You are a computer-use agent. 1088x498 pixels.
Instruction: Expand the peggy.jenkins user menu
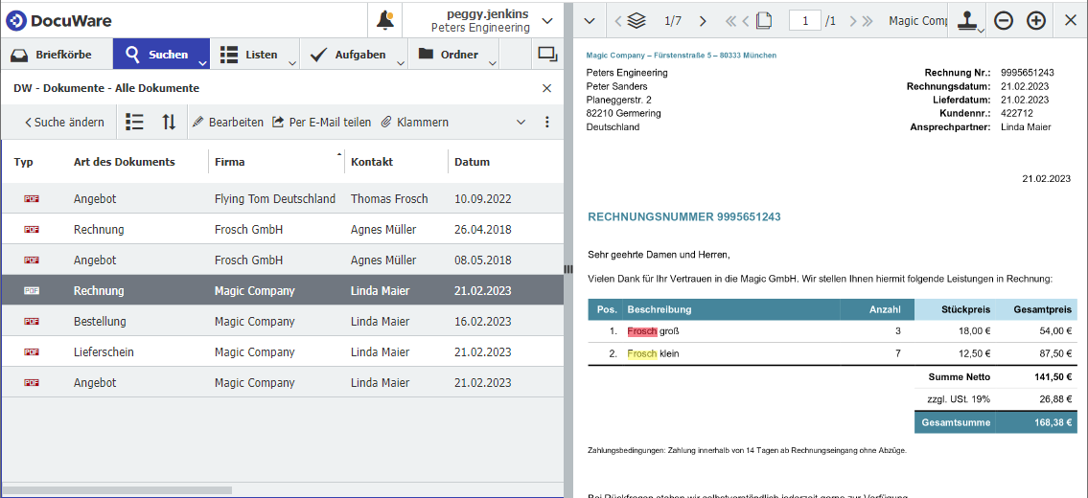[547, 20]
